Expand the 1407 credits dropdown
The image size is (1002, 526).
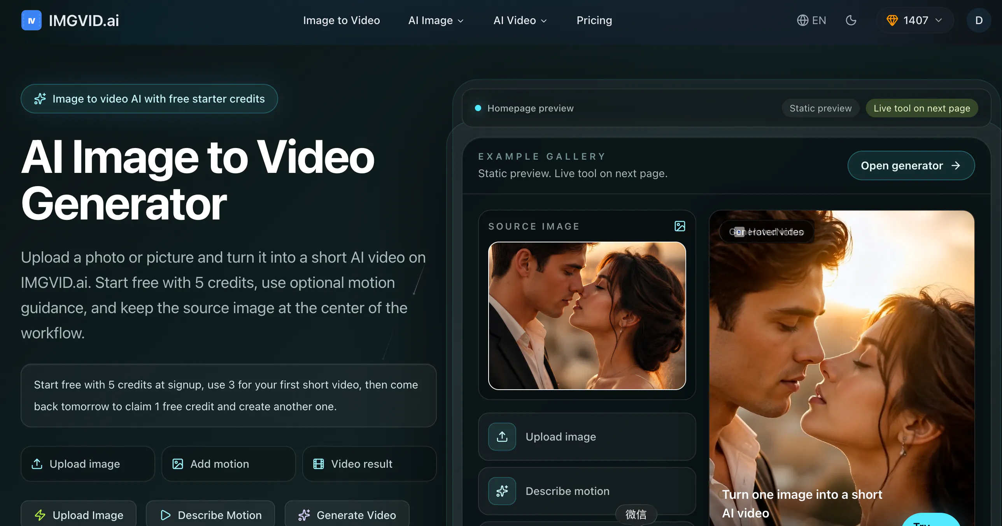click(x=914, y=20)
